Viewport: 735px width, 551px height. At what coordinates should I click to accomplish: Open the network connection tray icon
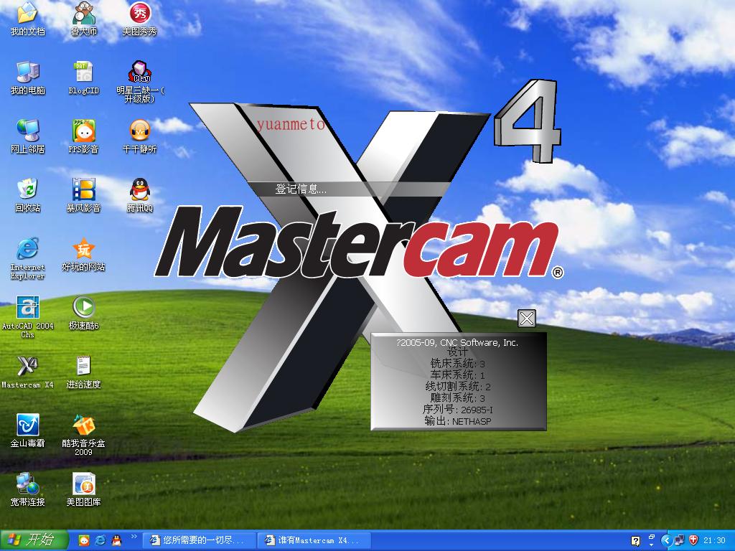(679, 541)
